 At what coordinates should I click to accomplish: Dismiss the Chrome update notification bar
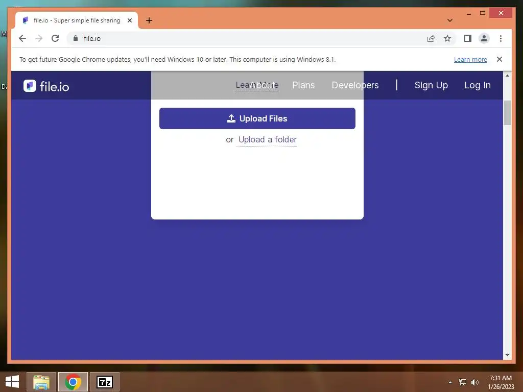[500, 59]
